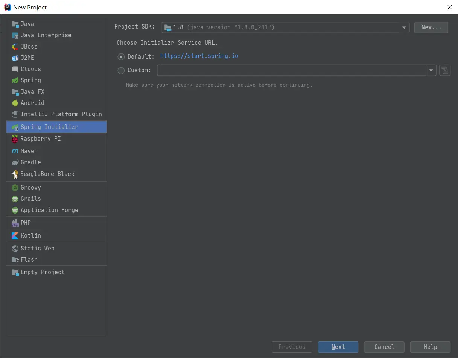Select the Raspberry PI label in the list
This screenshot has width=458, height=358.
pyautogui.click(x=41, y=139)
